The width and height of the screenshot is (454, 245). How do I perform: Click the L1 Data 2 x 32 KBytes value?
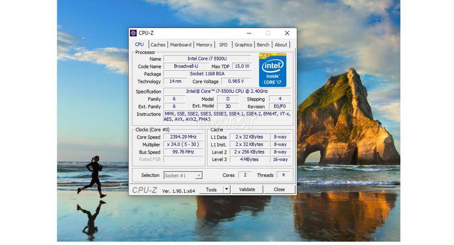[x=249, y=137]
